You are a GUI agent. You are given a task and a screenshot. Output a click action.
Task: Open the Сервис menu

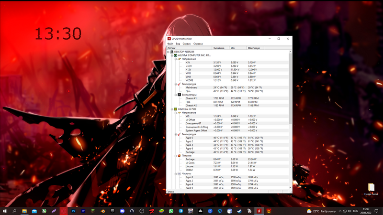[186, 43]
